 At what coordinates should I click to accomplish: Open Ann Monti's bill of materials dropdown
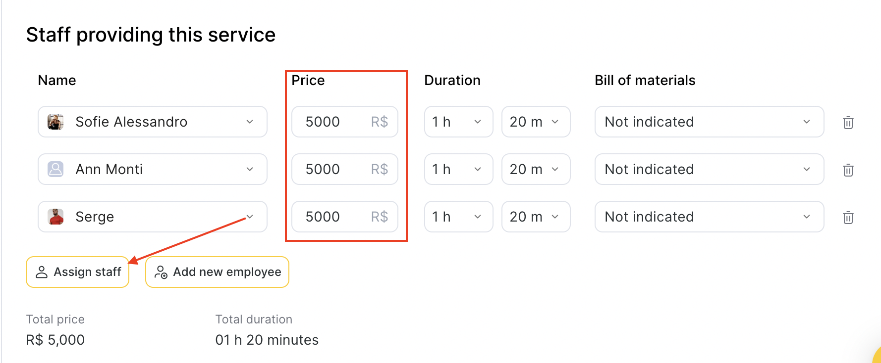coord(709,169)
